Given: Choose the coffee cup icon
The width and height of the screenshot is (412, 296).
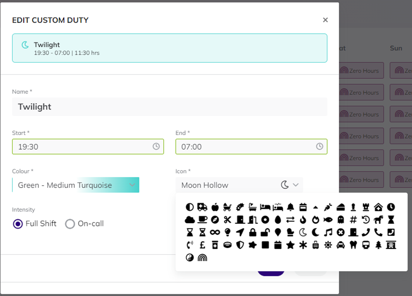Looking at the screenshot, I should point(202,220).
